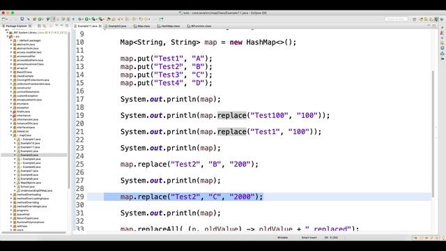
Task: Expand the JRE System Library node
Action: (8, 33)
